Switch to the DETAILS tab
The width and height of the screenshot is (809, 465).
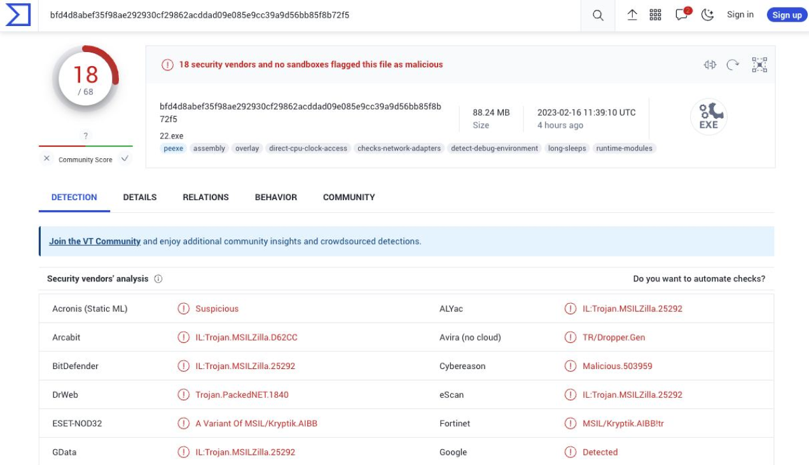140,197
